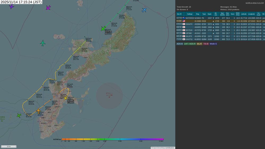Screen dimensions: 265x149
Task: Click the descending arrow in the MATDR29 altitude cell
Action: tap(213, 18)
